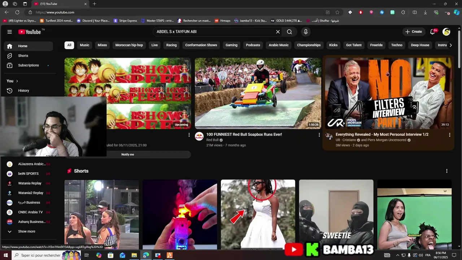Viewport: 462px width, 260px height.
Task: Open Everything Revealed interview title link
Action: pos(382,134)
